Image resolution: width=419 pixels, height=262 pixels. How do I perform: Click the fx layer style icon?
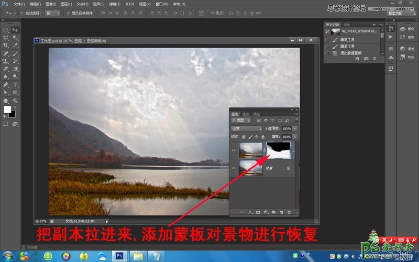[x=250, y=212]
